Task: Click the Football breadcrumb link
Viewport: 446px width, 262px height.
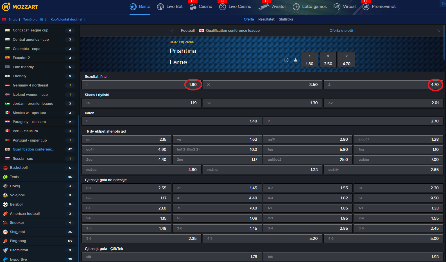Action: (x=188, y=31)
